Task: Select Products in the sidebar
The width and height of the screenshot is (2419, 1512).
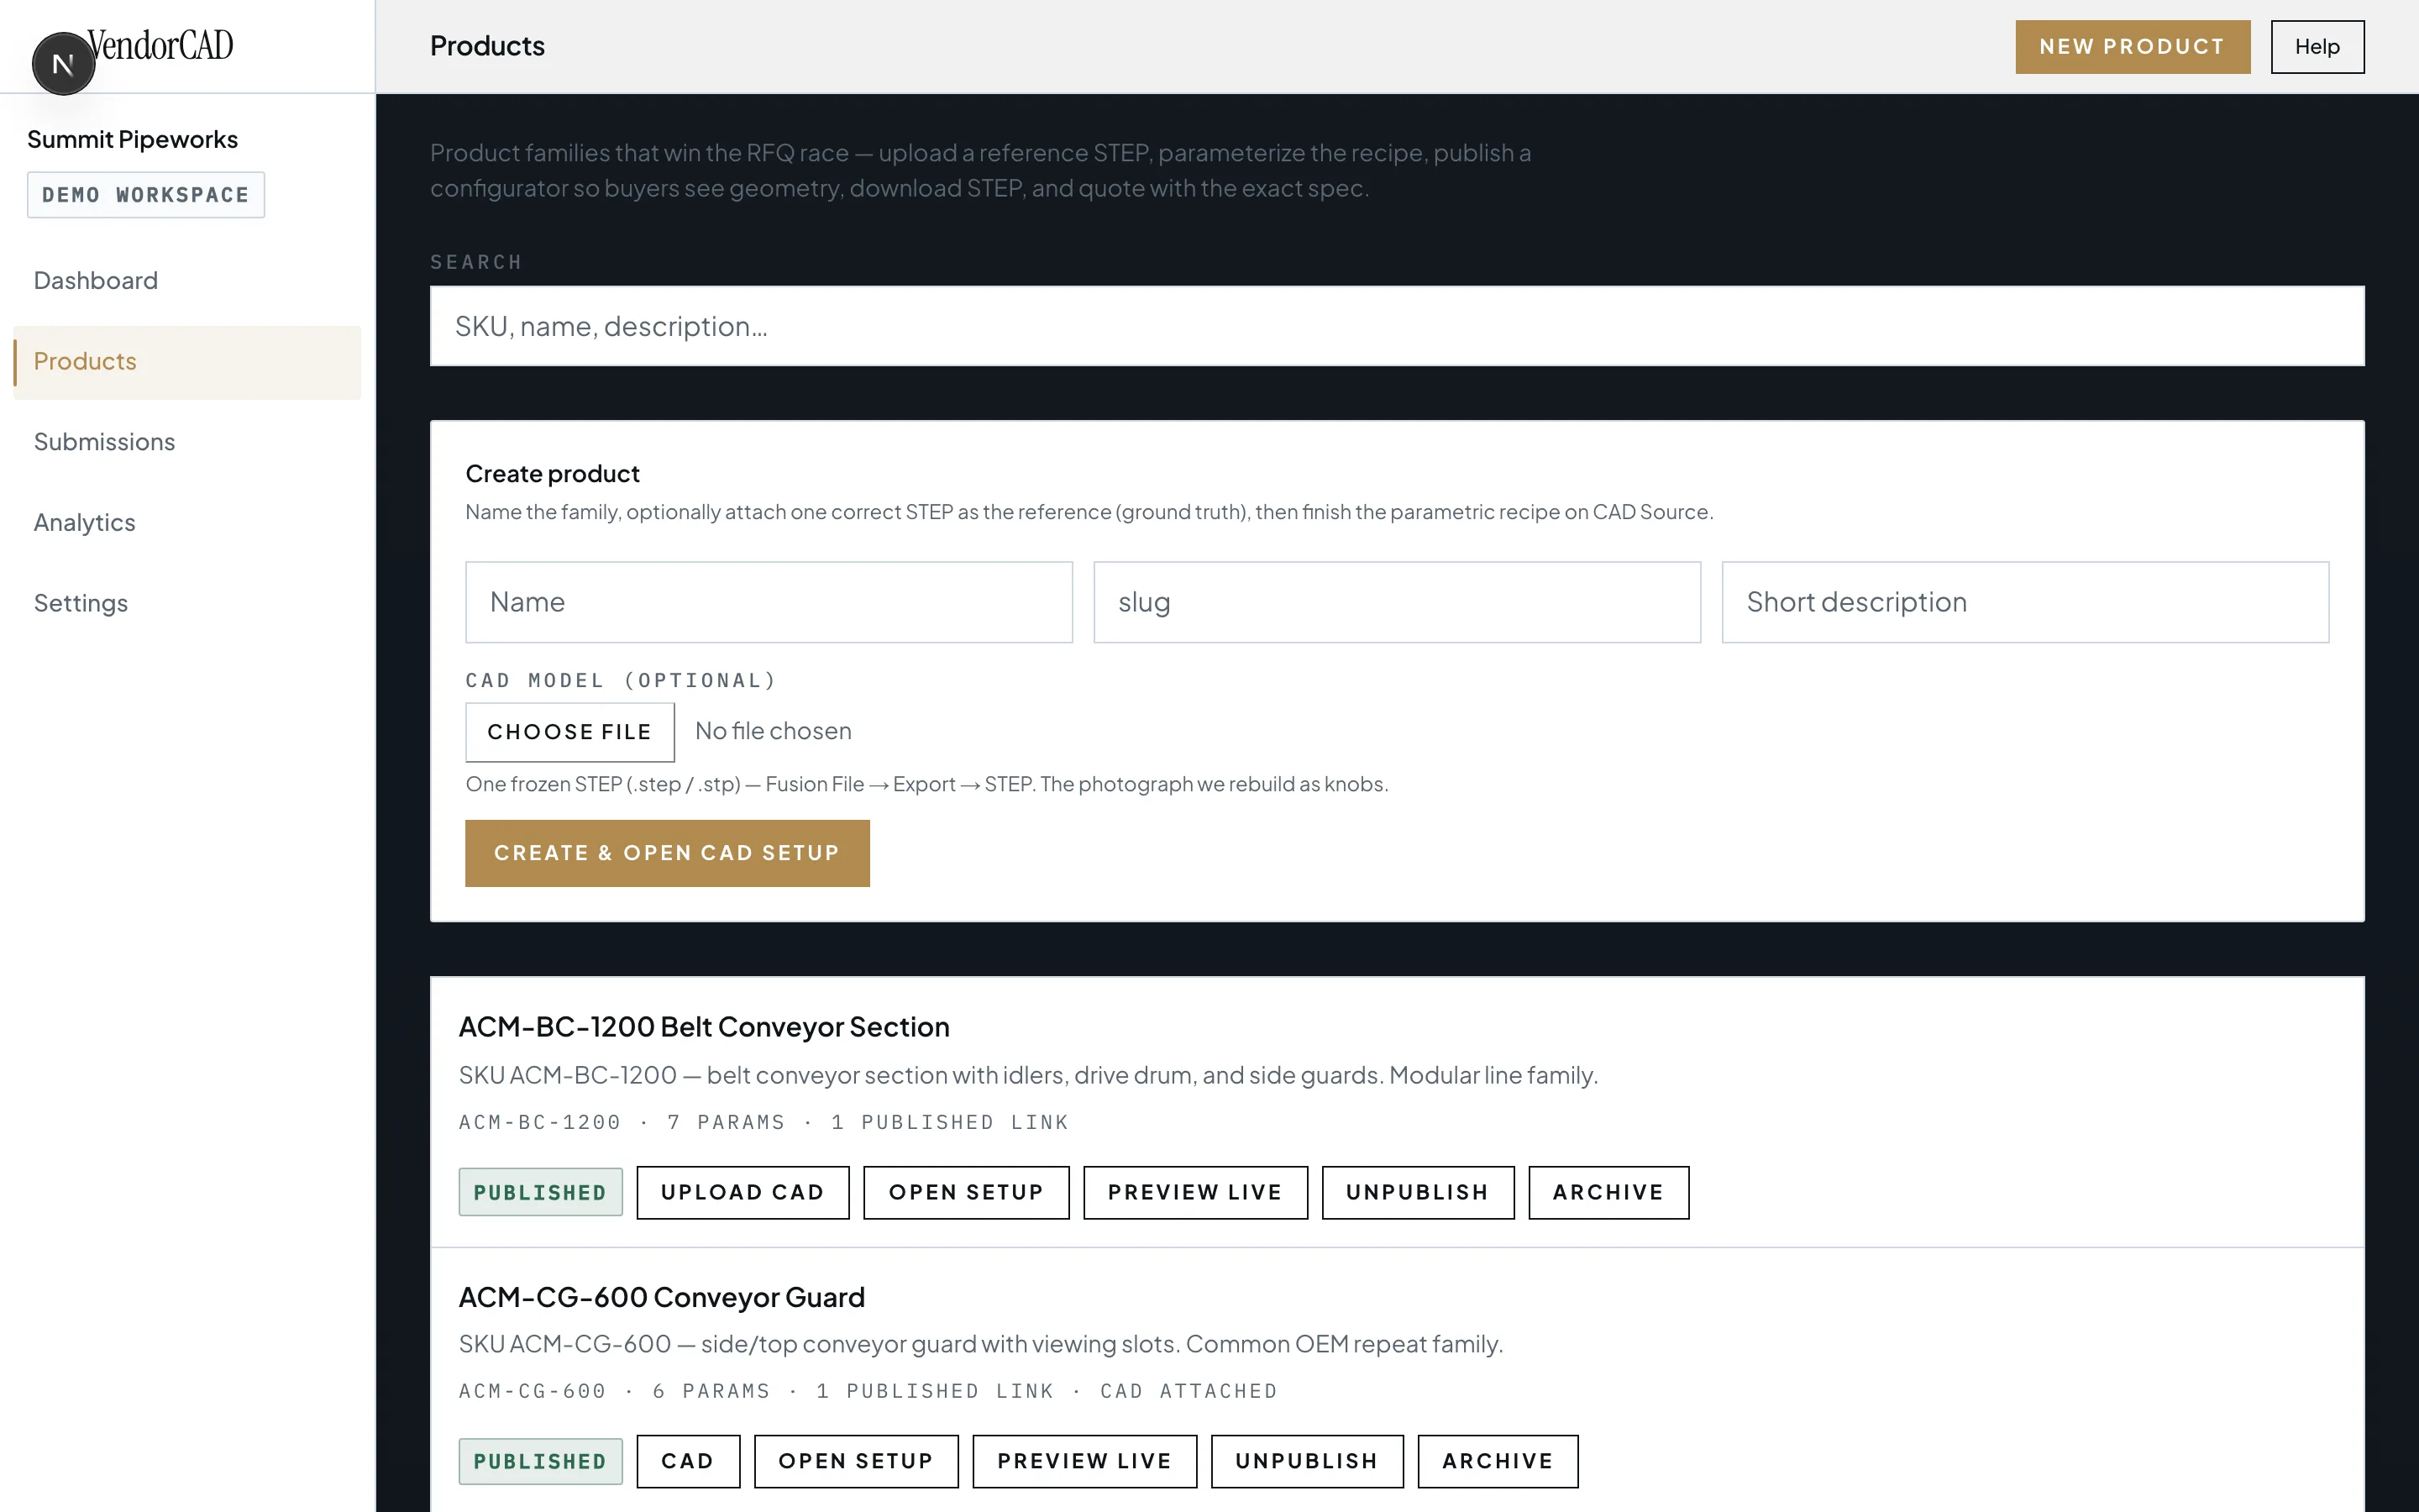Action: click(187, 362)
